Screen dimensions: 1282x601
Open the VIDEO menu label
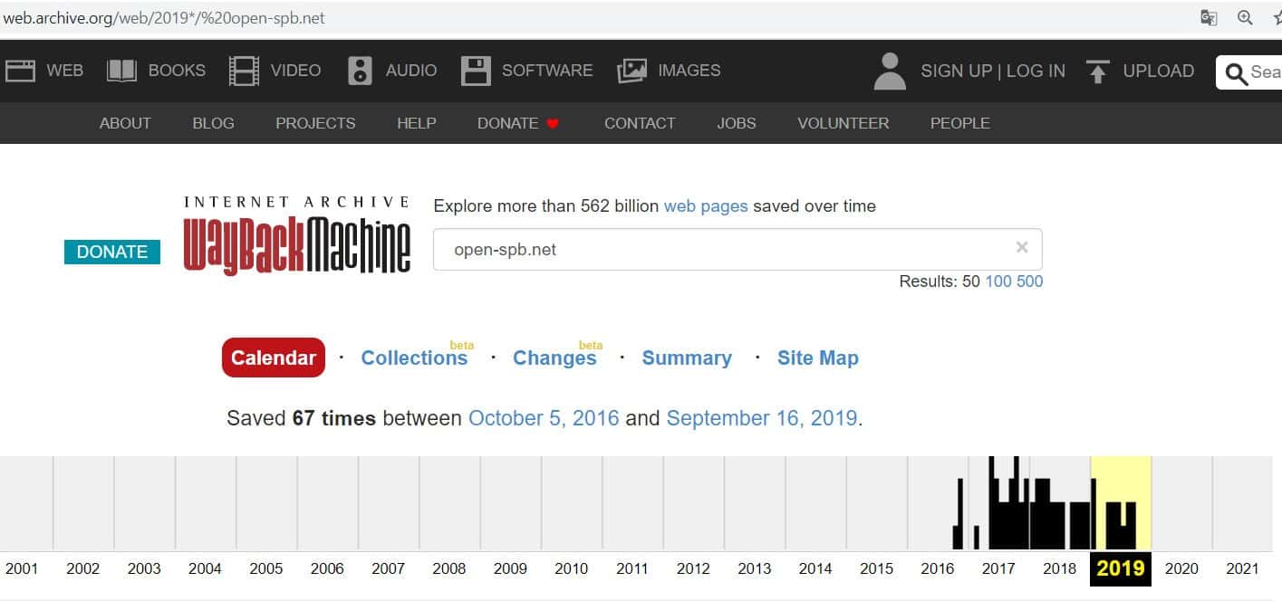point(295,71)
